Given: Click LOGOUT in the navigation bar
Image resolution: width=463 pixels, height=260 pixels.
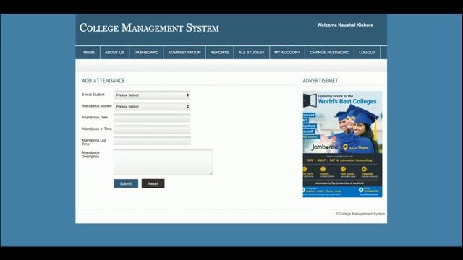Looking at the screenshot, I should tap(367, 53).
